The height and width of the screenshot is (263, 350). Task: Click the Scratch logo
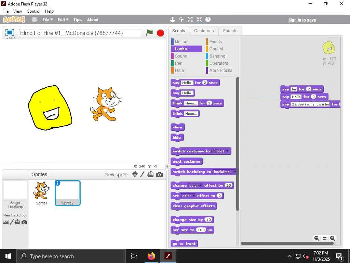pyautogui.click(x=14, y=20)
